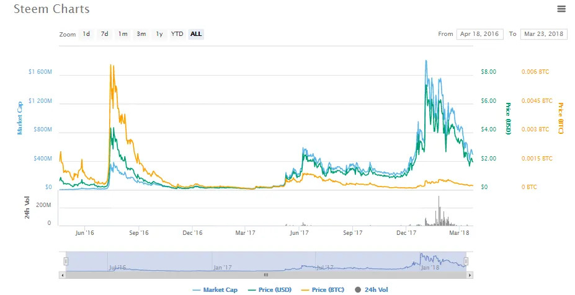Edit the From date field
This screenshot has width=575, height=295.
click(479, 34)
